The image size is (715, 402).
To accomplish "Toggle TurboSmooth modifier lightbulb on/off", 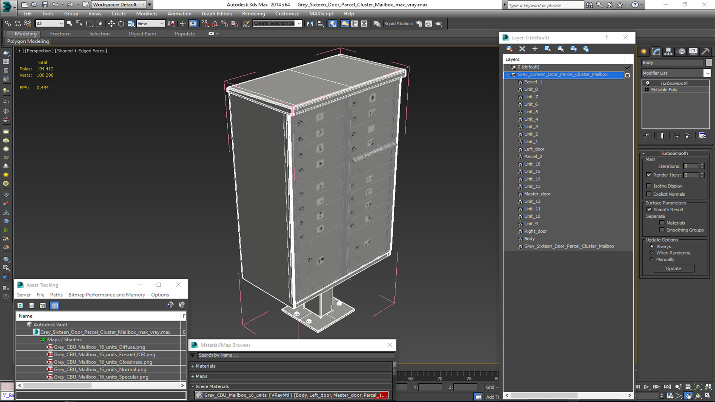I will [x=648, y=83].
